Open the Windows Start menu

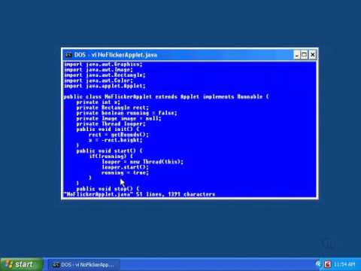[x=22, y=264]
